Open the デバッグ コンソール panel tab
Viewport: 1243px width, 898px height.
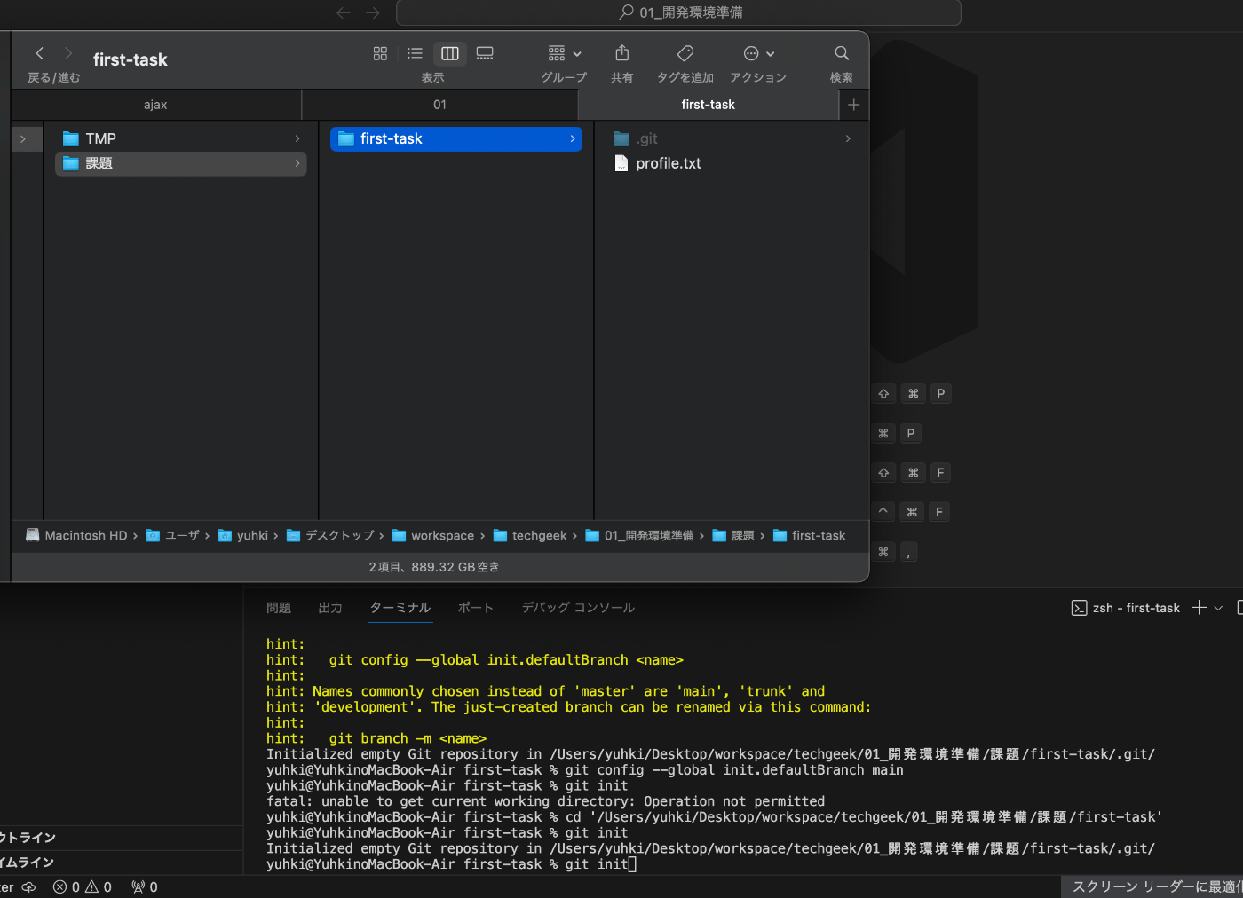pyautogui.click(x=578, y=608)
